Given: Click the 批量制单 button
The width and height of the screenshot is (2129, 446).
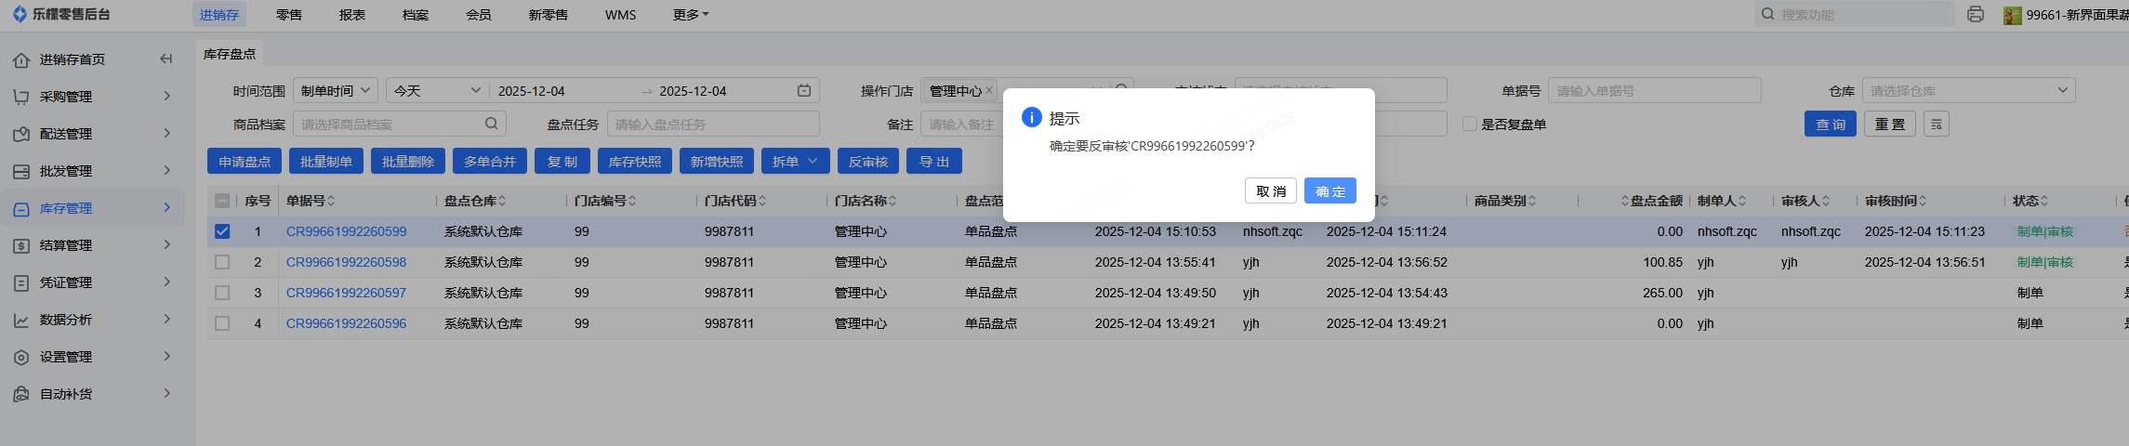Looking at the screenshot, I should coord(326,161).
